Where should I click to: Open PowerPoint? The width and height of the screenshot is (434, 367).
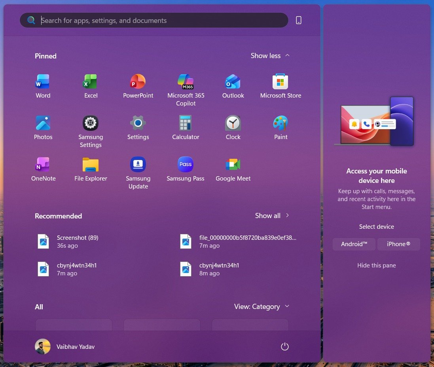(x=138, y=87)
